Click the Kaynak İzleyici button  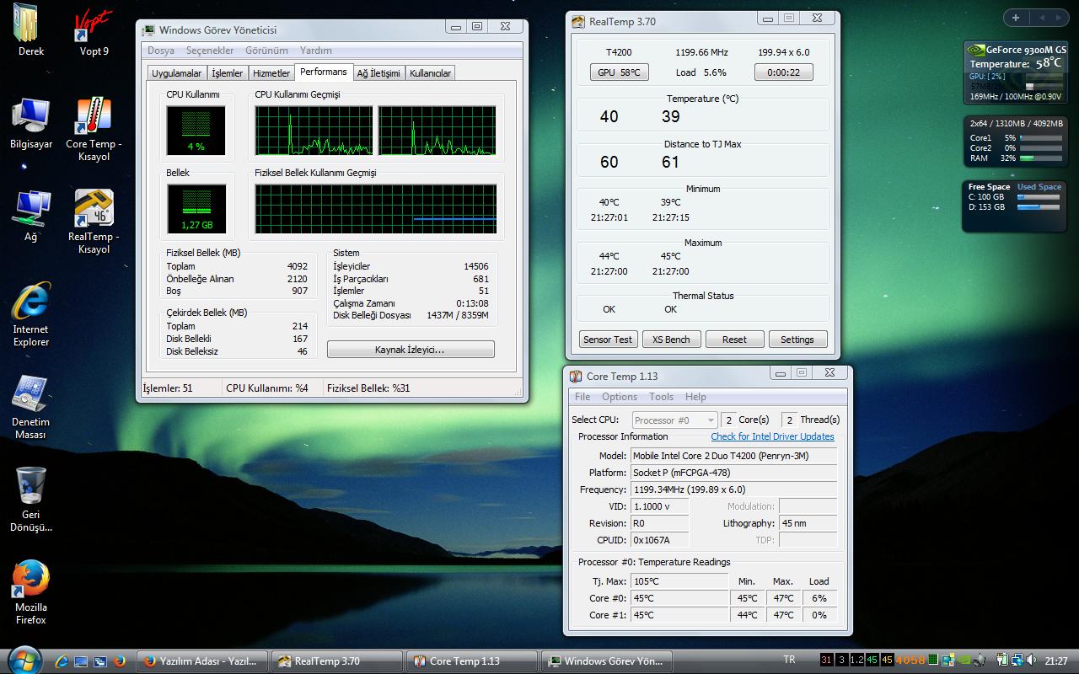411,350
